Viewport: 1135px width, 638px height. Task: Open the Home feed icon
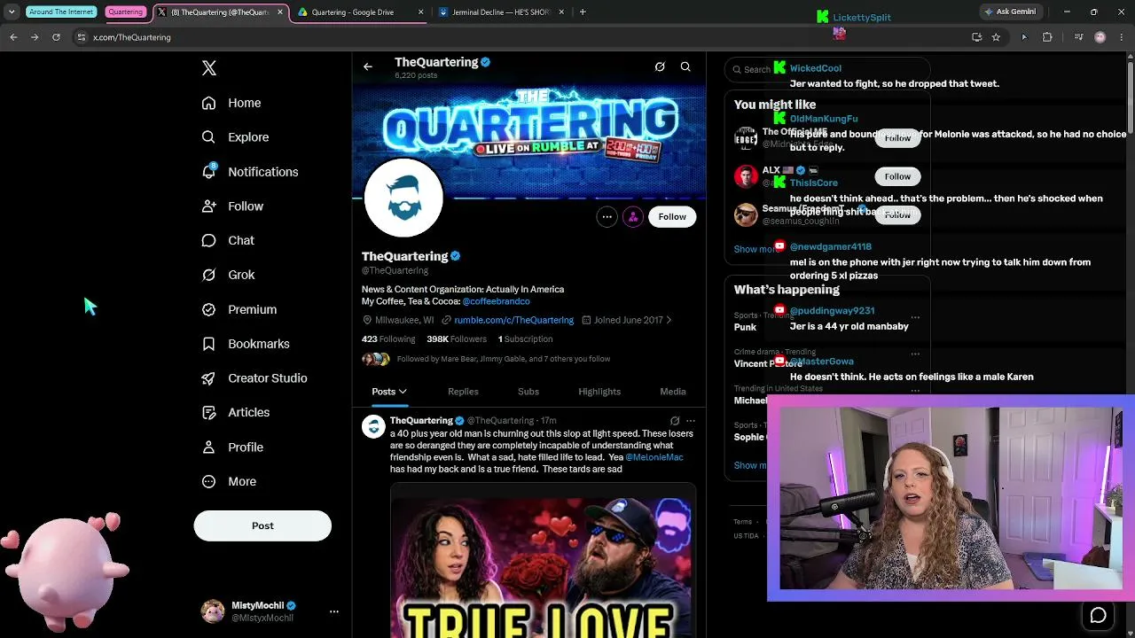208,103
